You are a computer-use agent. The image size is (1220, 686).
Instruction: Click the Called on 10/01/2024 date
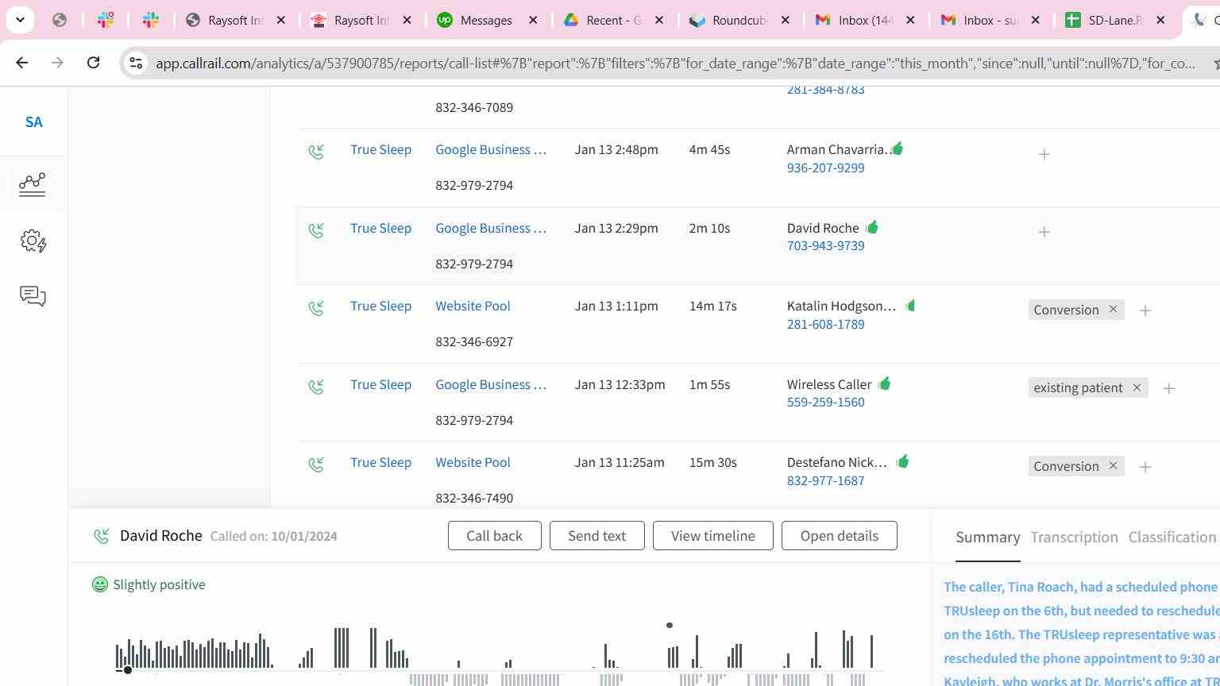(274, 536)
